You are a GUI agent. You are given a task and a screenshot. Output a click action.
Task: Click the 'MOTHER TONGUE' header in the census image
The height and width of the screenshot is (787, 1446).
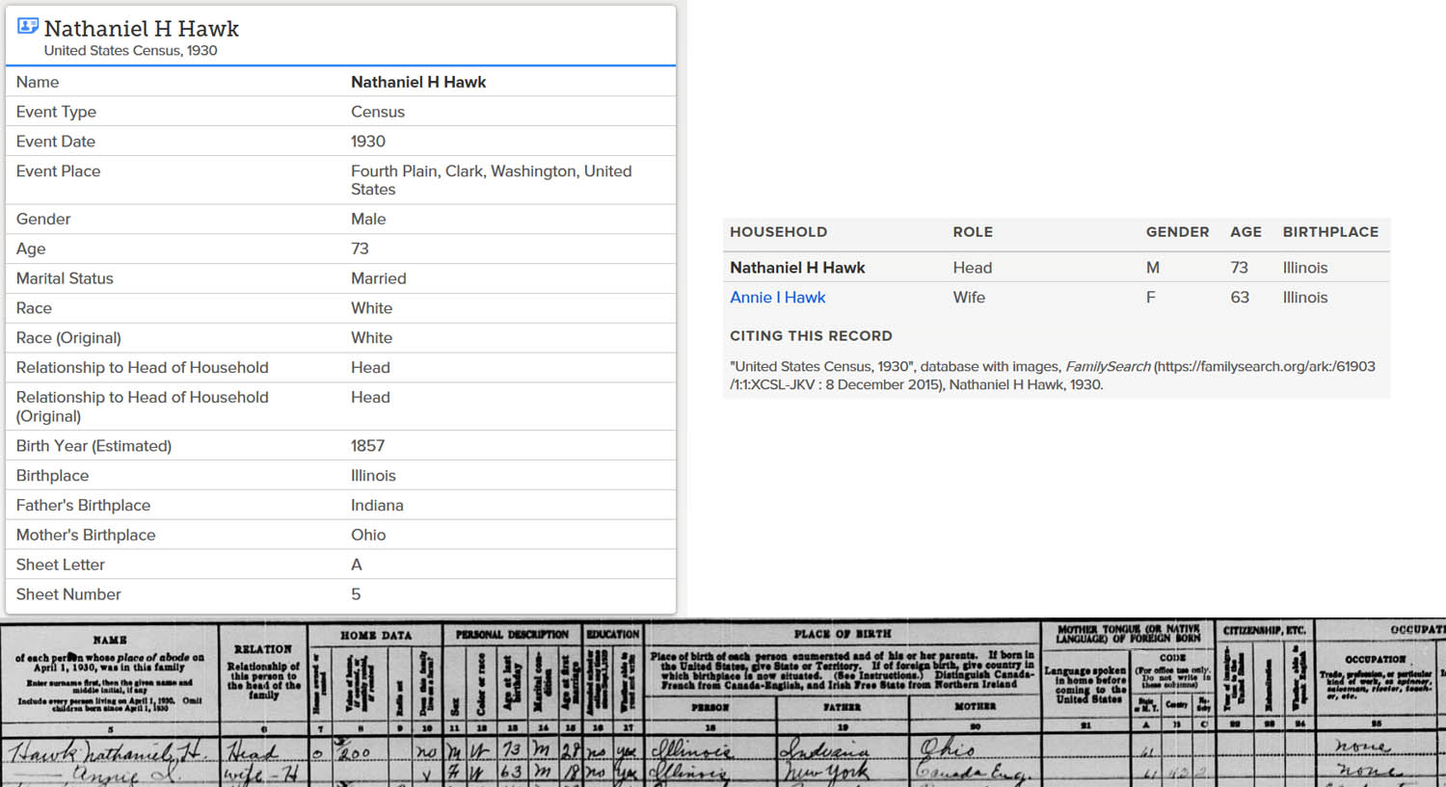tap(1128, 634)
